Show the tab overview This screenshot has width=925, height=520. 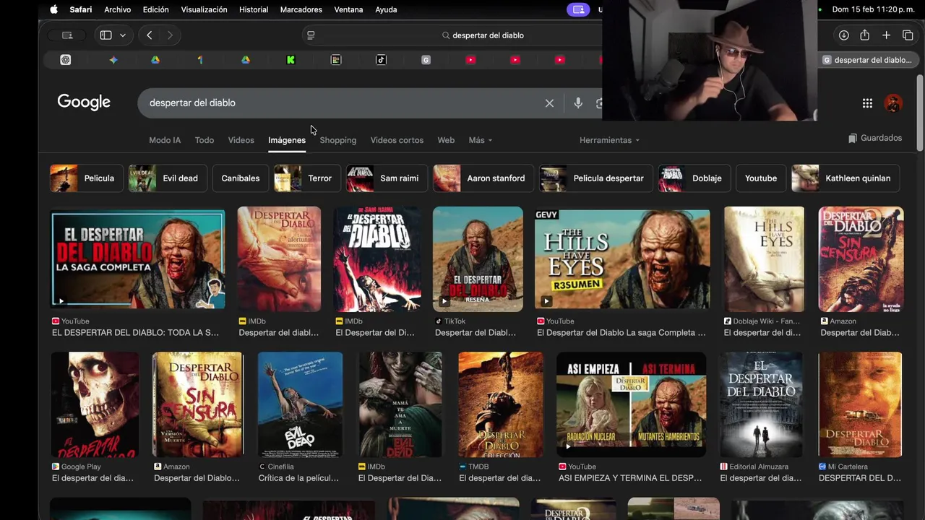click(908, 35)
